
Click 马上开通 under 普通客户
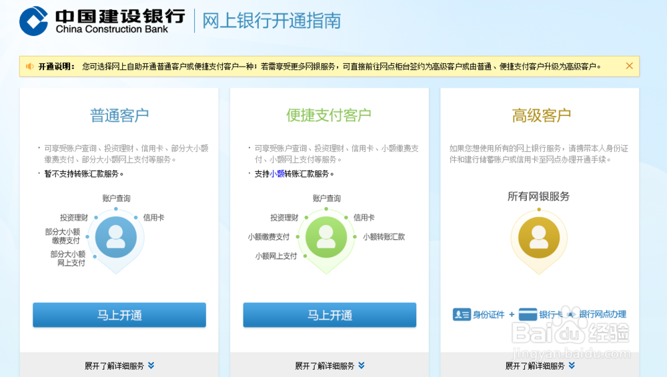coord(119,315)
